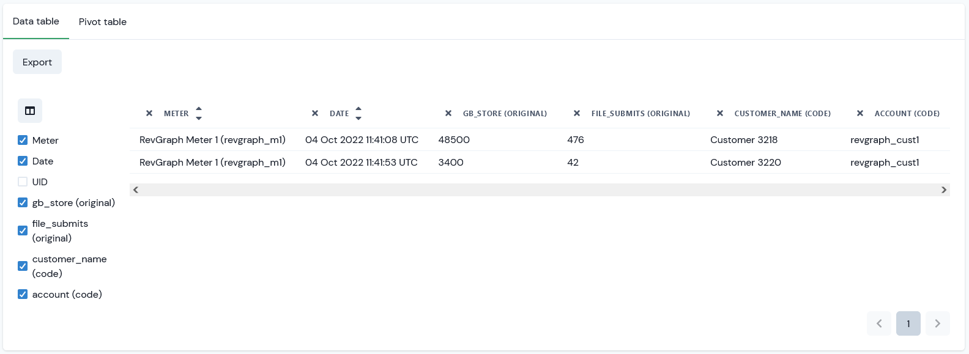Click the gb_store value 3400

coord(451,162)
